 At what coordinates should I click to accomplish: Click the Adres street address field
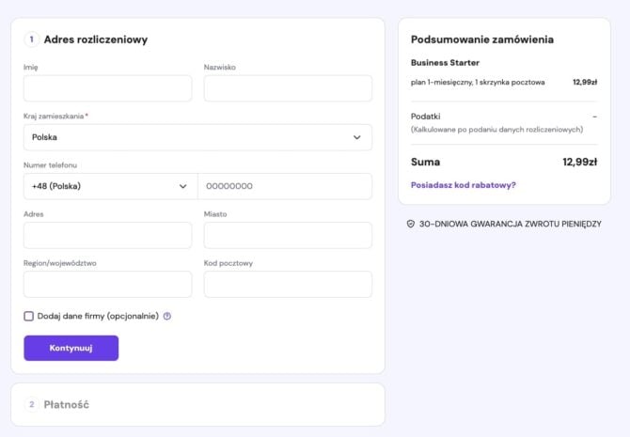[x=107, y=235]
